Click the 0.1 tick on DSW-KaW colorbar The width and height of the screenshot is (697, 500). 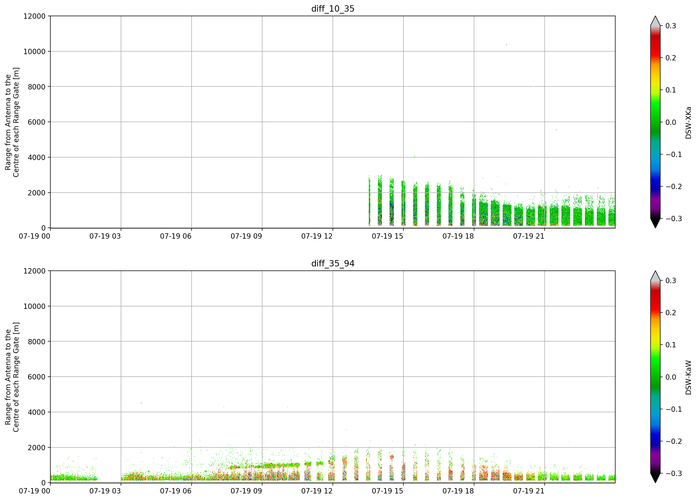pos(671,345)
